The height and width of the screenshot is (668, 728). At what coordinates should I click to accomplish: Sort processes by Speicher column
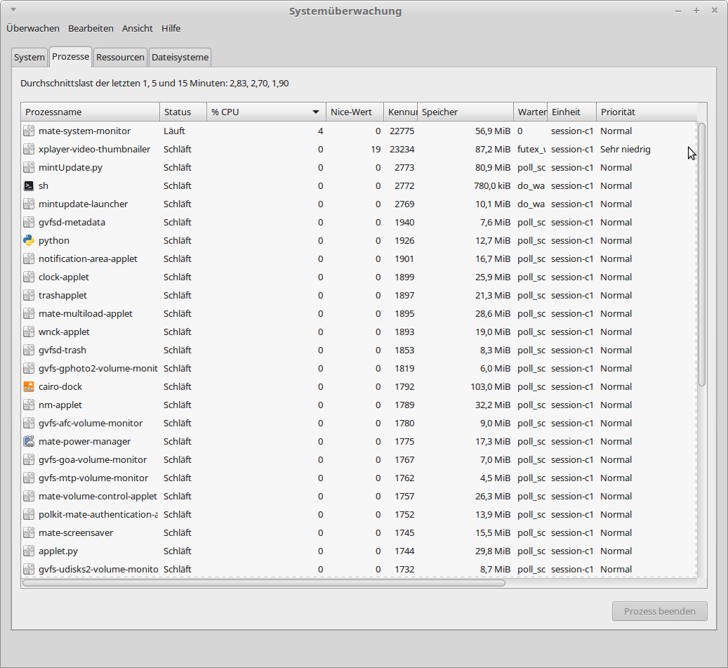pos(465,112)
